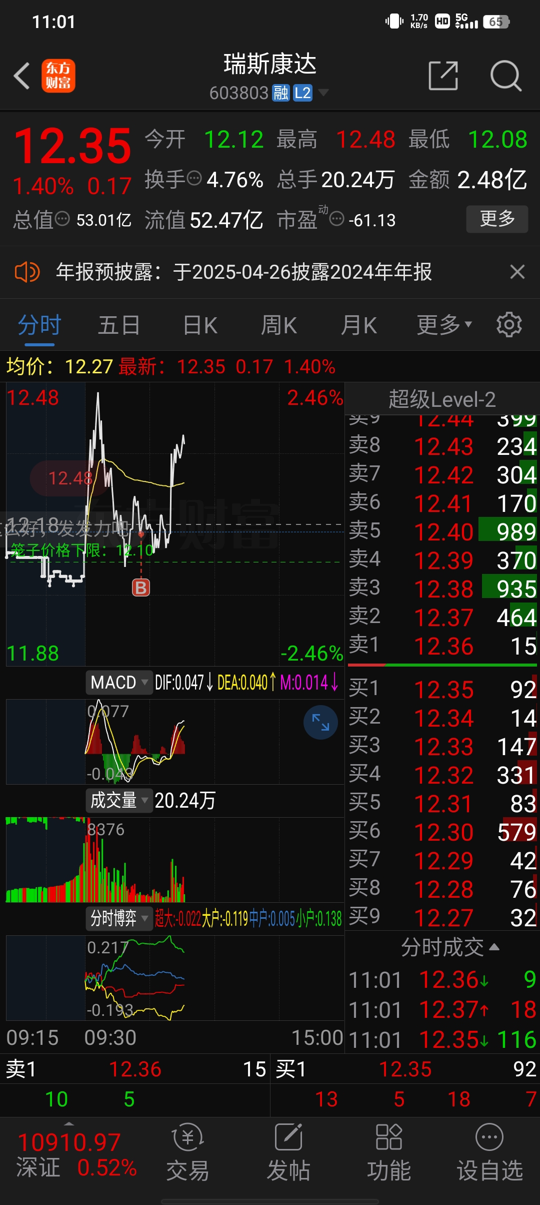
Task: Tap the share icon in header
Action: [x=443, y=76]
